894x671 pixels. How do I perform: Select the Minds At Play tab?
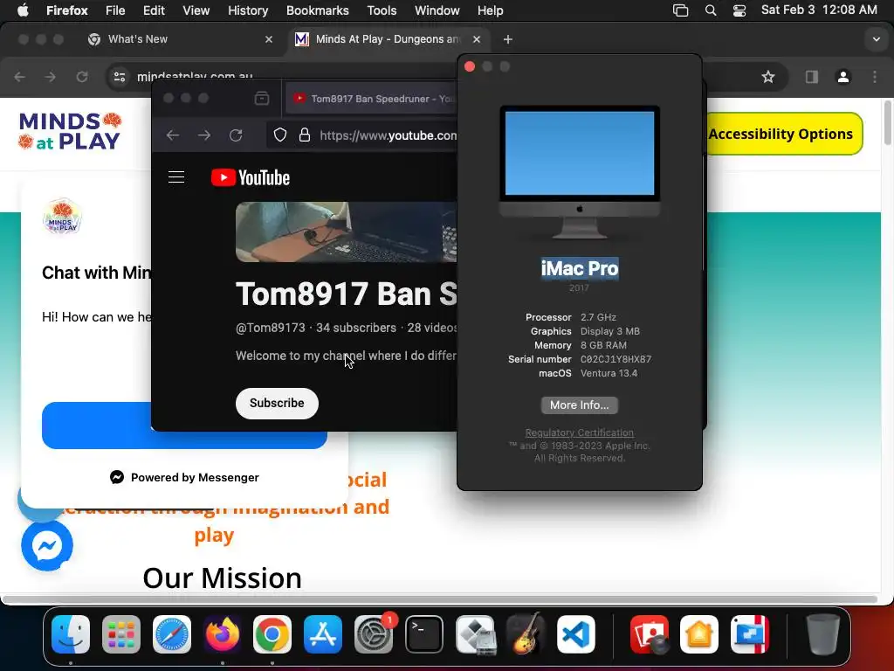388,38
